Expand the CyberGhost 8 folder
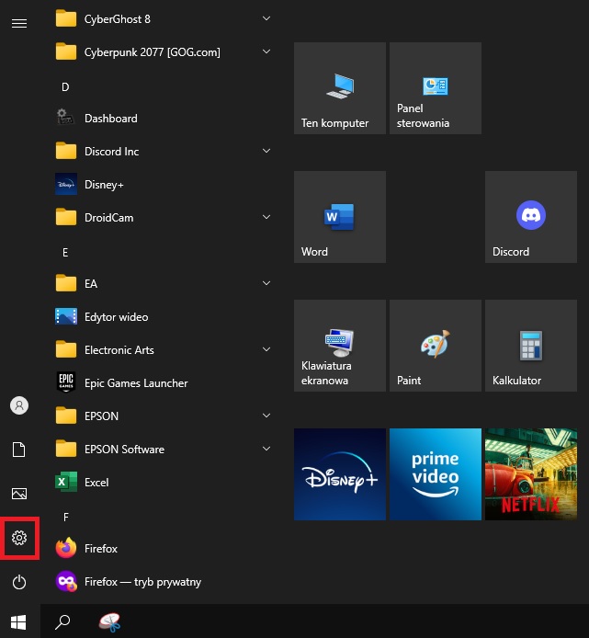This screenshot has width=589, height=638. click(266, 18)
